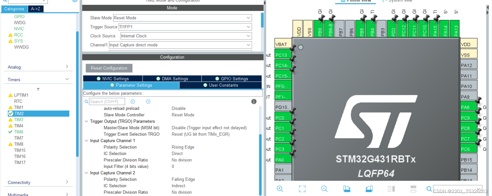
Task: Switch to the Categories tab
Action: click(14, 9)
